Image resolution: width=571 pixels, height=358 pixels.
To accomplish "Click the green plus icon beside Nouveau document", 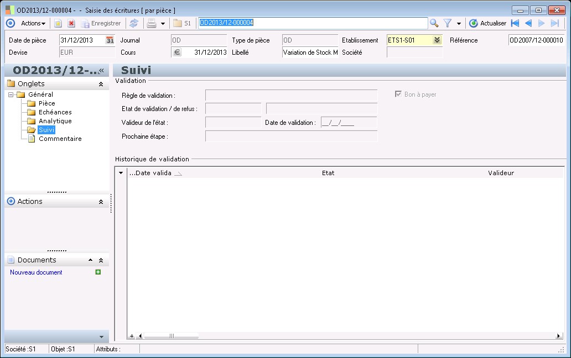I will click(98, 272).
